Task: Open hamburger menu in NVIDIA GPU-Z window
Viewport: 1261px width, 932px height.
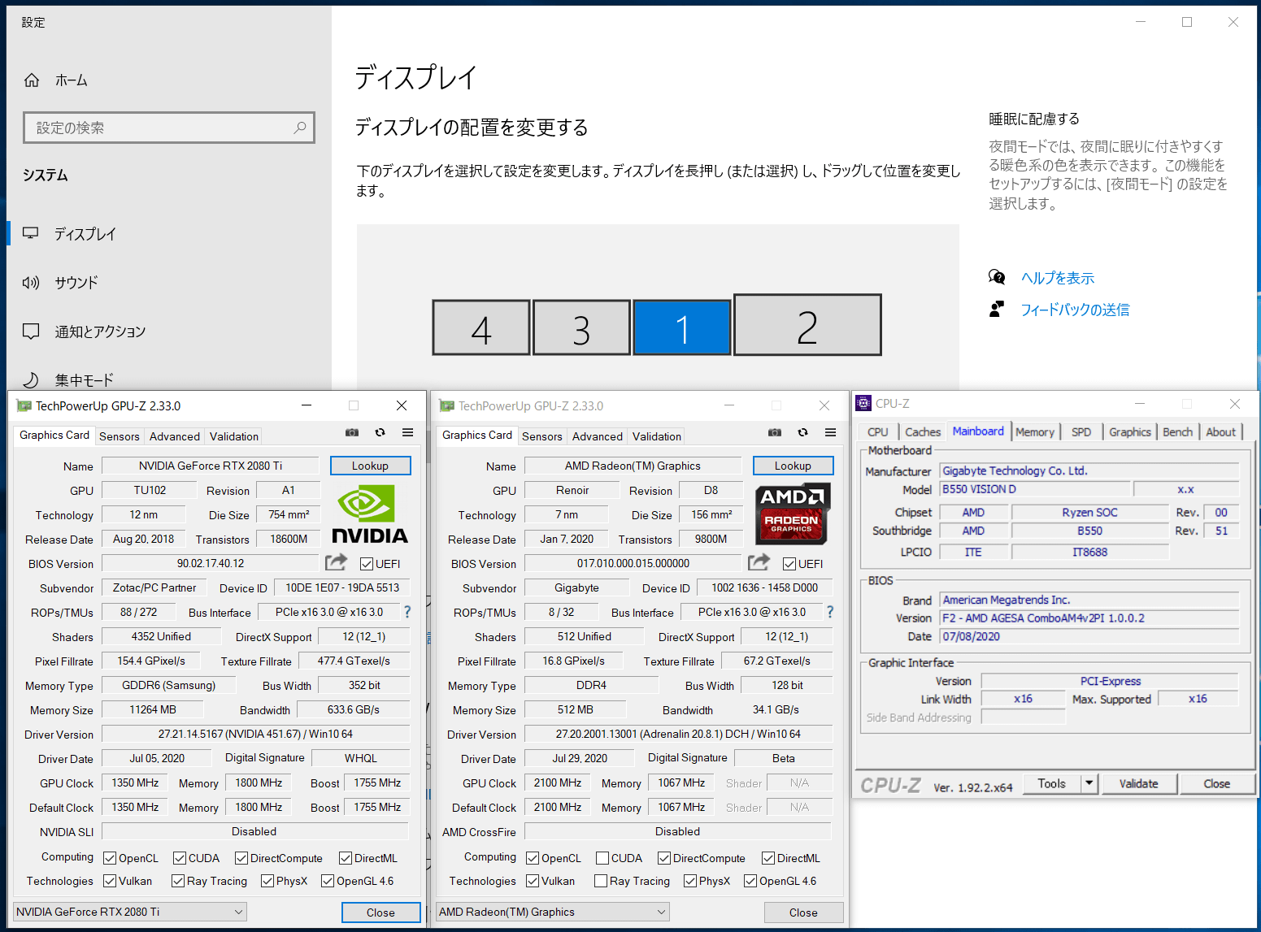Action: 407,433
